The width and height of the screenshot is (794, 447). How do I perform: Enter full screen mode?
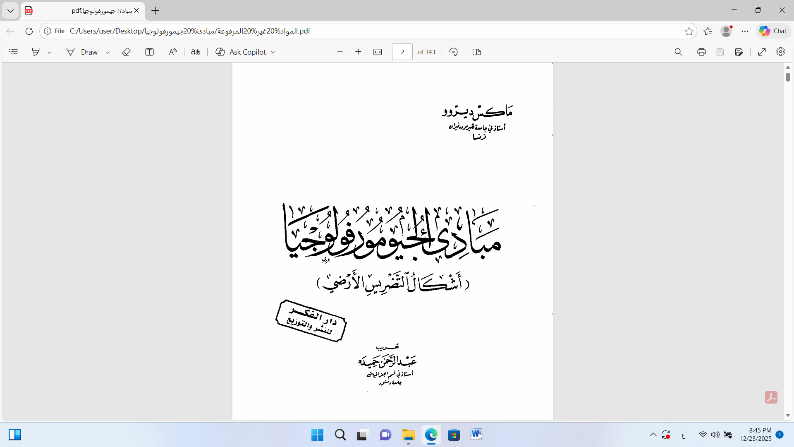(x=762, y=52)
